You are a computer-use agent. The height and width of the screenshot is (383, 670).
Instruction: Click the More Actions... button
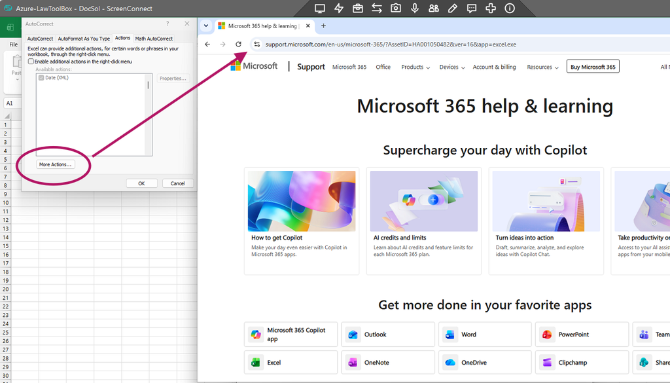(x=56, y=164)
